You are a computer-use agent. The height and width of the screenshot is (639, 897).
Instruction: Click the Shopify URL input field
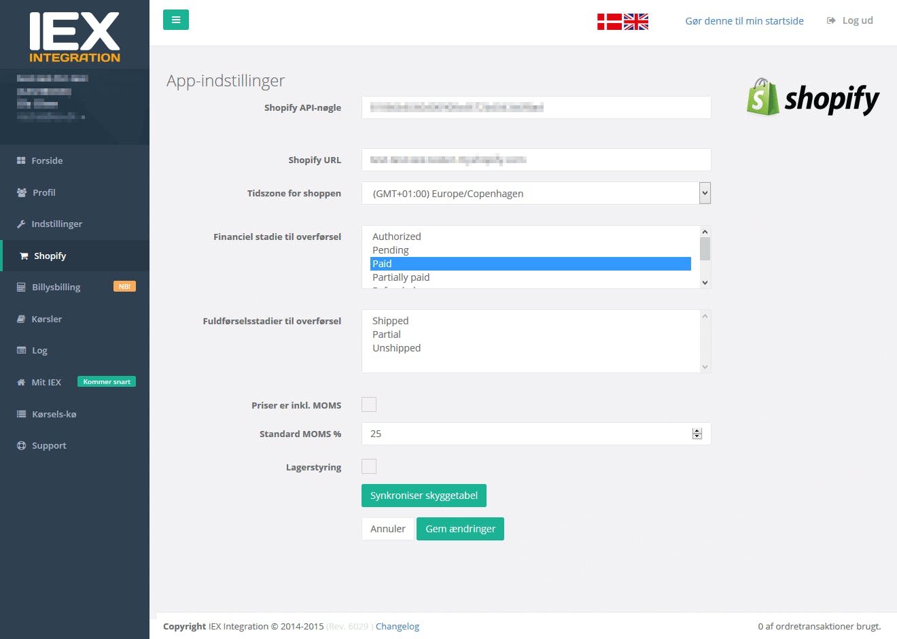pyautogui.click(x=536, y=160)
